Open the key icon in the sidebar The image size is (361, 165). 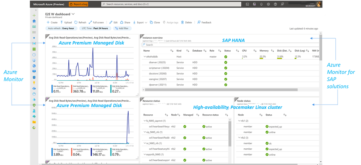tap(34, 82)
